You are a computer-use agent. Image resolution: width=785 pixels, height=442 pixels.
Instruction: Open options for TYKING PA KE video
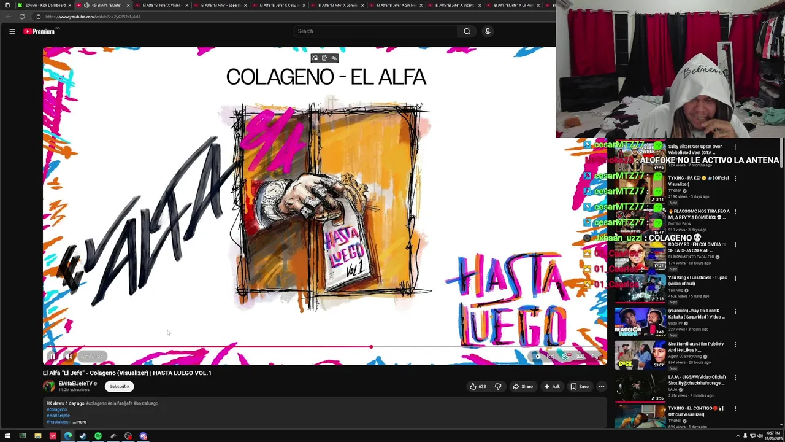point(735,179)
